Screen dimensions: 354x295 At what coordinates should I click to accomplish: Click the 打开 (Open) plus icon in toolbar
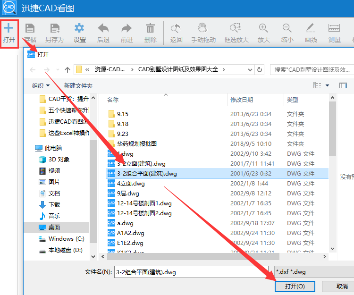pyautogui.click(x=8, y=28)
